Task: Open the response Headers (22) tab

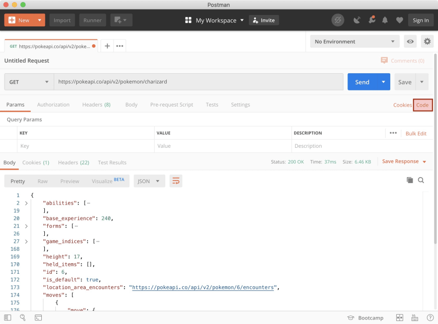Action: point(74,163)
